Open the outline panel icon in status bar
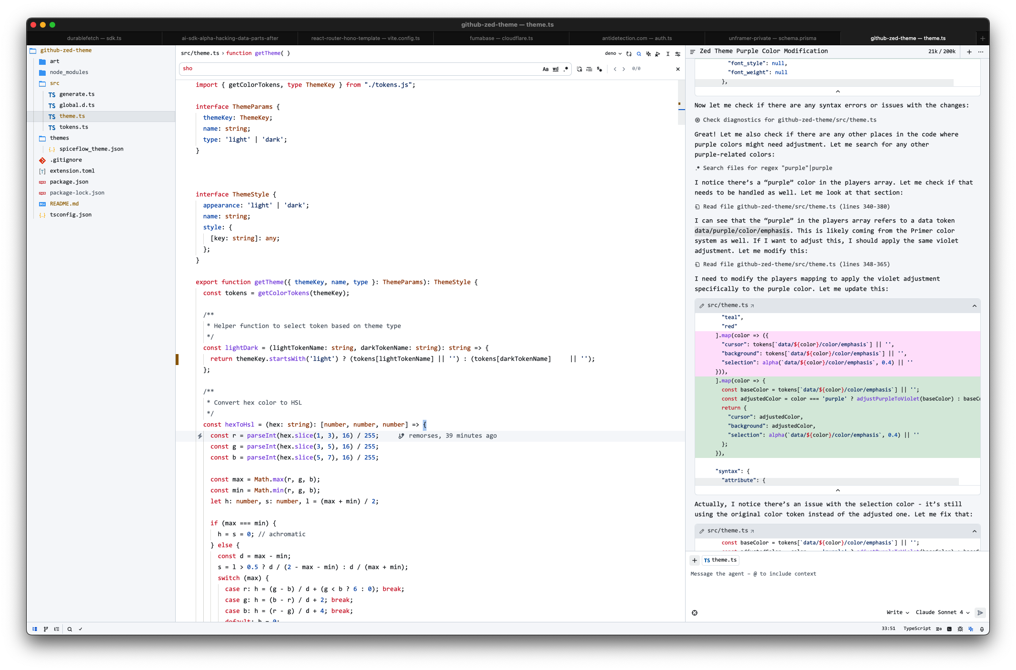1016x670 pixels. [57, 629]
